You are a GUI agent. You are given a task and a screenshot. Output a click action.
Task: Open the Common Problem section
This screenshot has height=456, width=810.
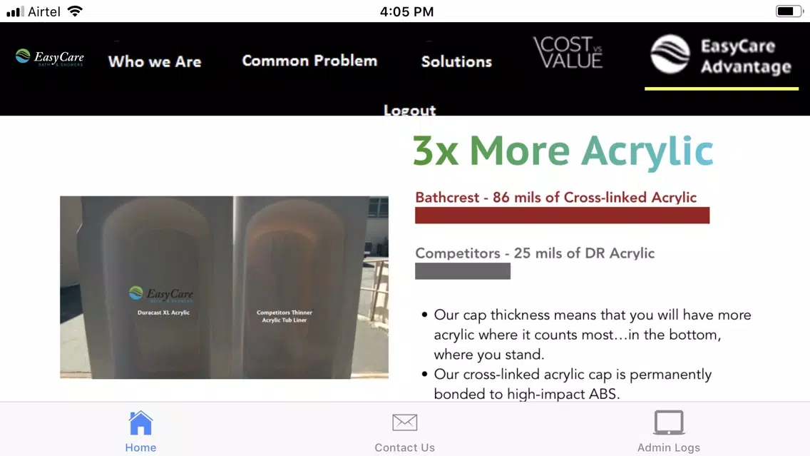pyautogui.click(x=309, y=61)
